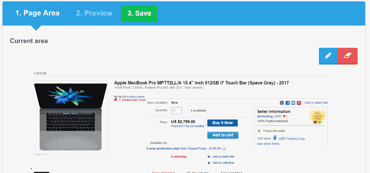Open the abrtrading seller profile link

click(265, 116)
